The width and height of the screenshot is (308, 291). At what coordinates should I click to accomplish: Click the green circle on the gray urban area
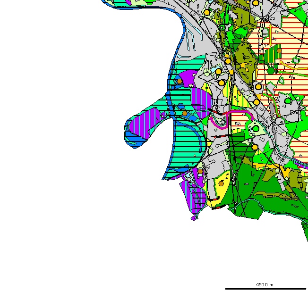[288, 101]
